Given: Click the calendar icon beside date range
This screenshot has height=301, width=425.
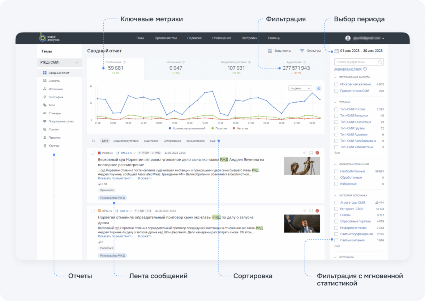Looking at the screenshot, I should [336, 51].
